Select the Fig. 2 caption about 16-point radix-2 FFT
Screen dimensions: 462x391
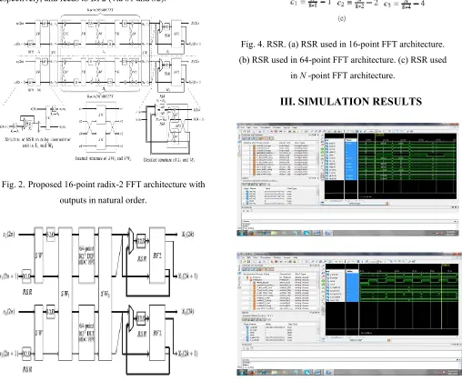pos(103,192)
